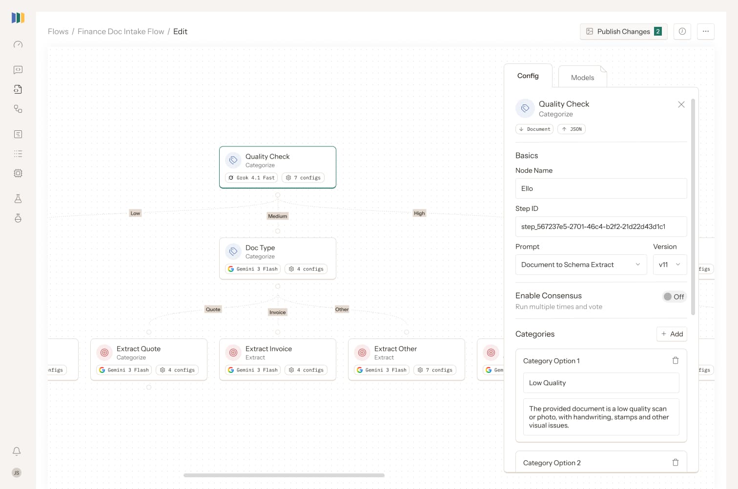Open the chip icon in the sidebar
The height and width of the screenshot is (489, 738).
pos(18,173)
